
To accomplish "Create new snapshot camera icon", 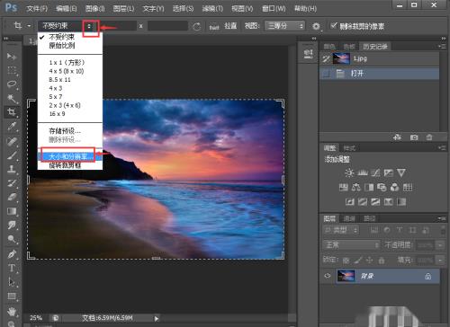I will pyautogui.click(x=414, y=137).
